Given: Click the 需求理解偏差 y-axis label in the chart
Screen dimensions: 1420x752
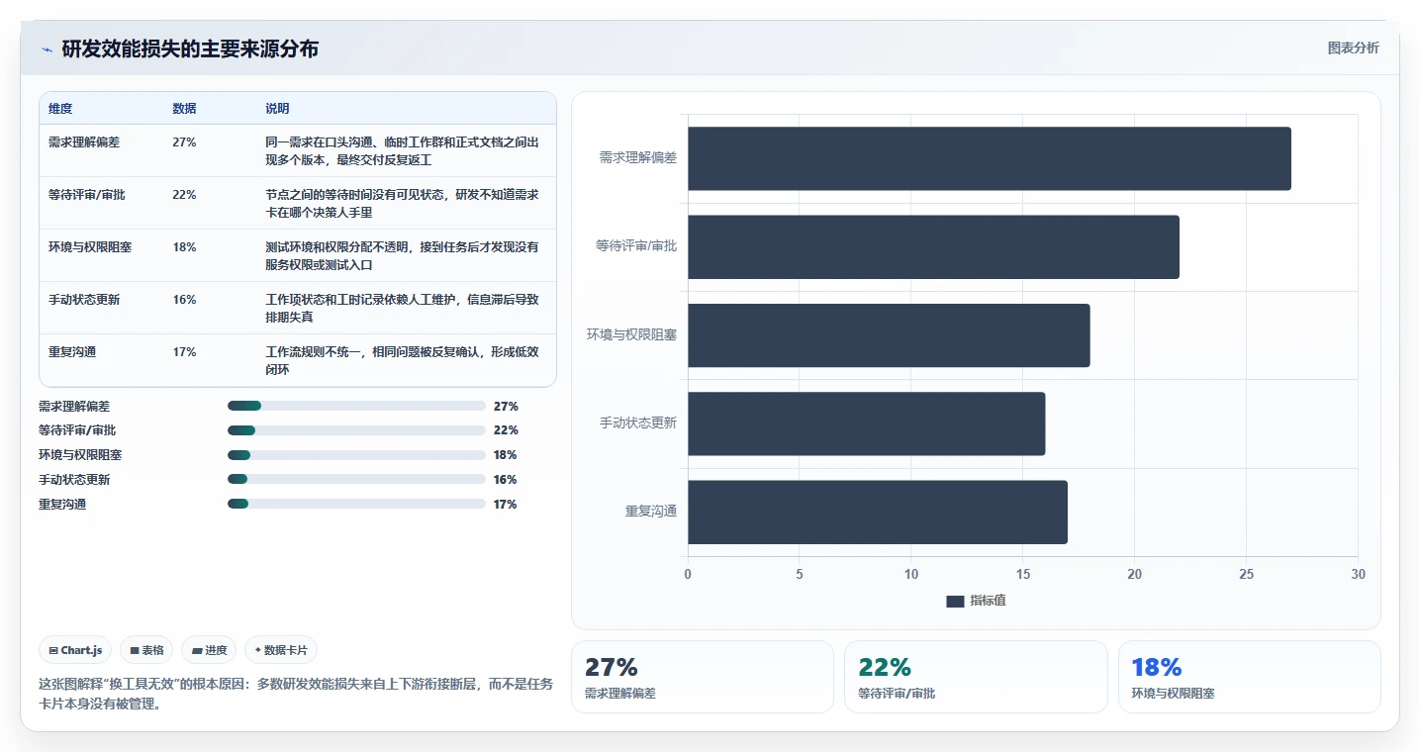Looking at the screenshot, I should [638, 158].
